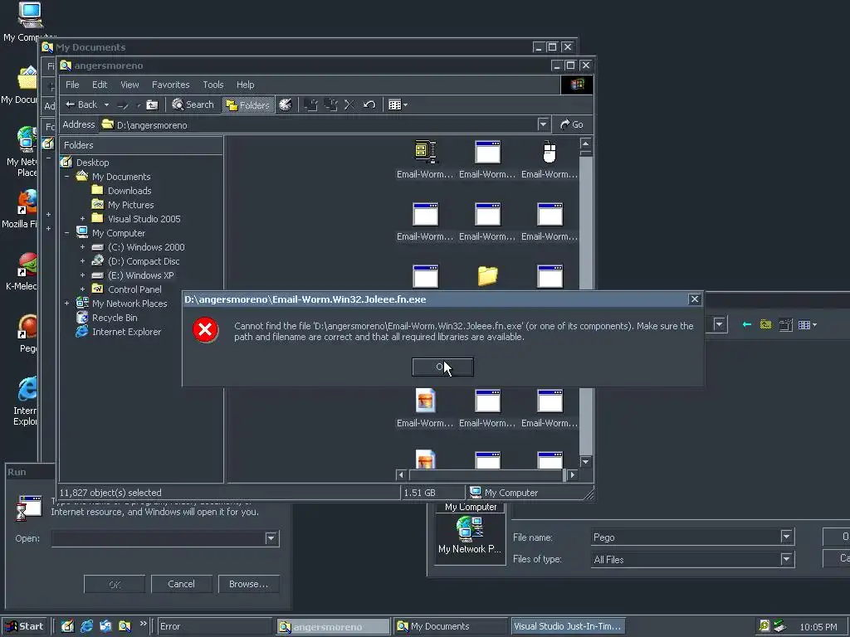Image resolution: width=850 pixels, height=637 pixels.
Task: Open the Run dialog Open dropdown
Action: point(271,538)
